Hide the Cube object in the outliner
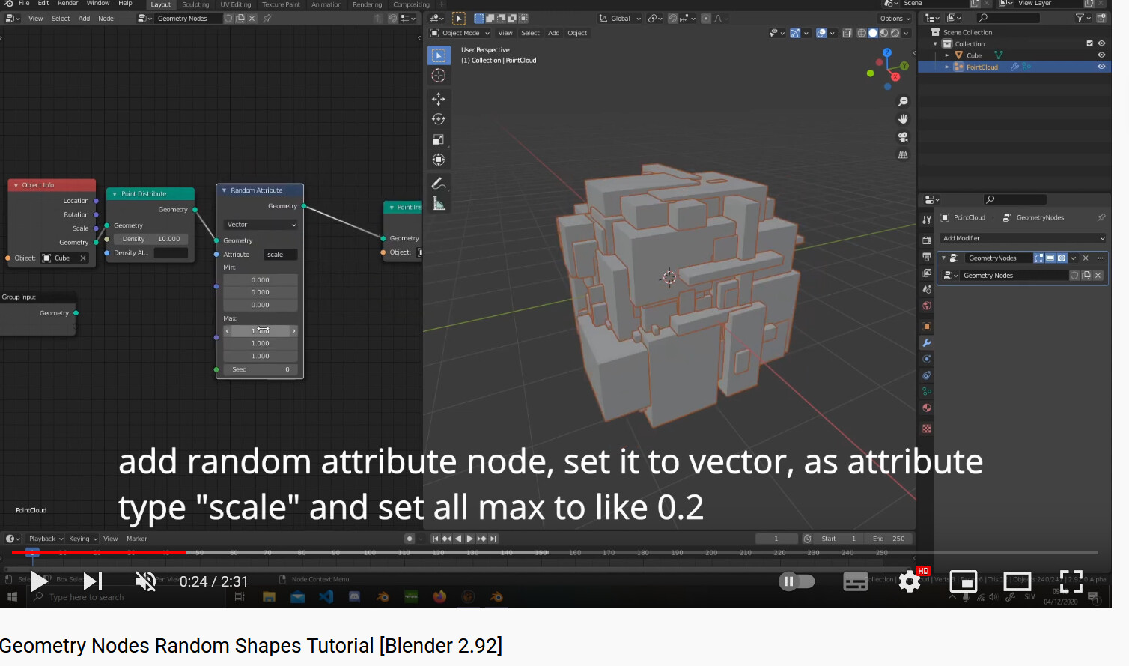The image size is (1129, 666). [1101, 55]
